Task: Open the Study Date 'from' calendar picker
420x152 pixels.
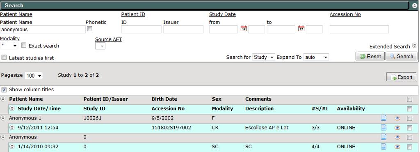Action: (x=244, y=29)
